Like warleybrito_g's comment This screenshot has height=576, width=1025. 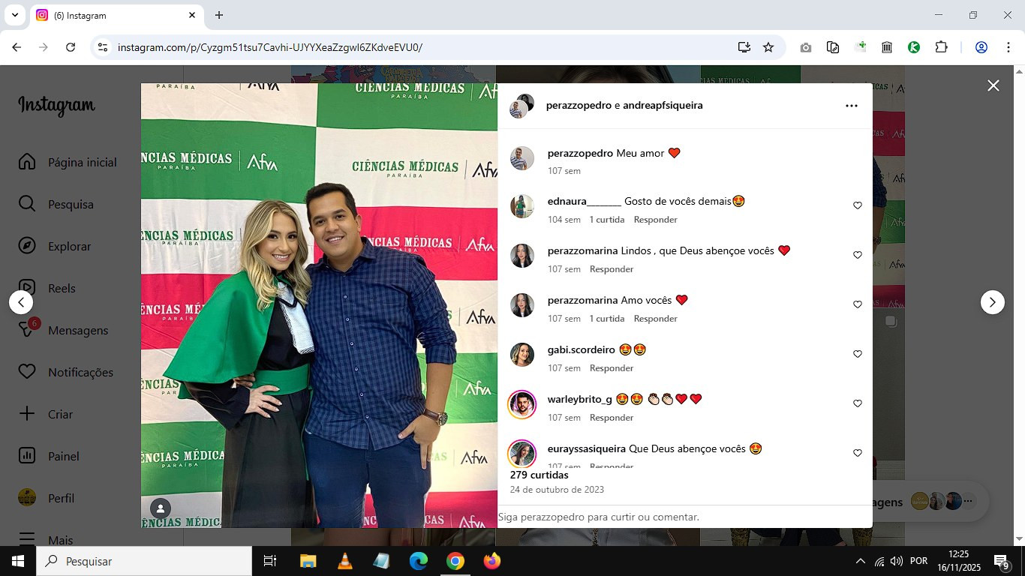(x=857, y=403)
